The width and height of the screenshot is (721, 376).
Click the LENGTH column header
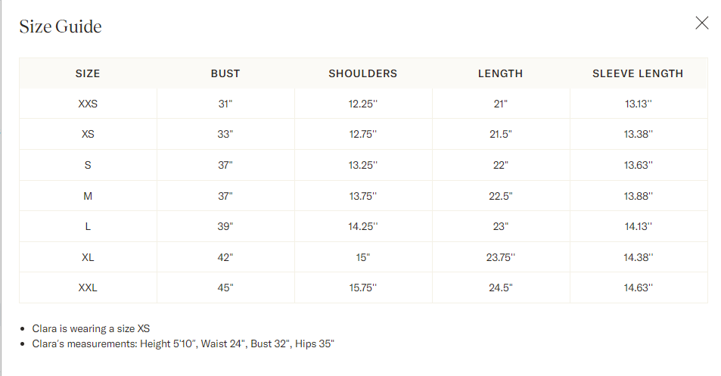pyautogui.click(x=500, y=73)
